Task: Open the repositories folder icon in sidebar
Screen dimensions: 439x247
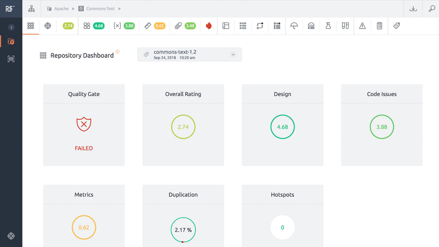Action: coord(11,42)
